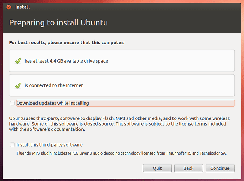Screen dimensions: 244x181
Task: Click the 'Install' window title text
Action: (23, 7)
